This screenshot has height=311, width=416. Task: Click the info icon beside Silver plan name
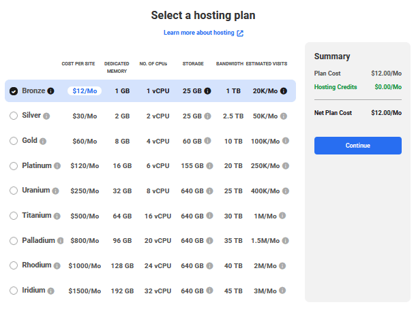click(46, 116)
